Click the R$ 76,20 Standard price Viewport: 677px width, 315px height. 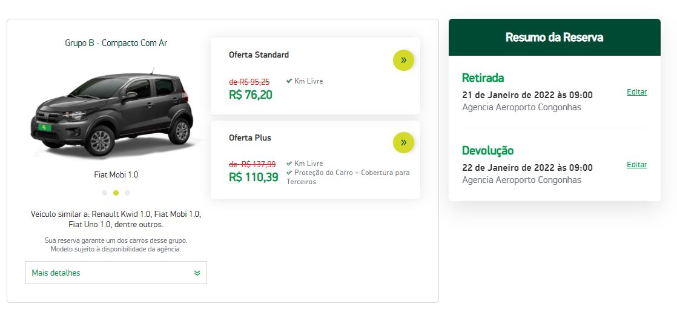(250, 94)
